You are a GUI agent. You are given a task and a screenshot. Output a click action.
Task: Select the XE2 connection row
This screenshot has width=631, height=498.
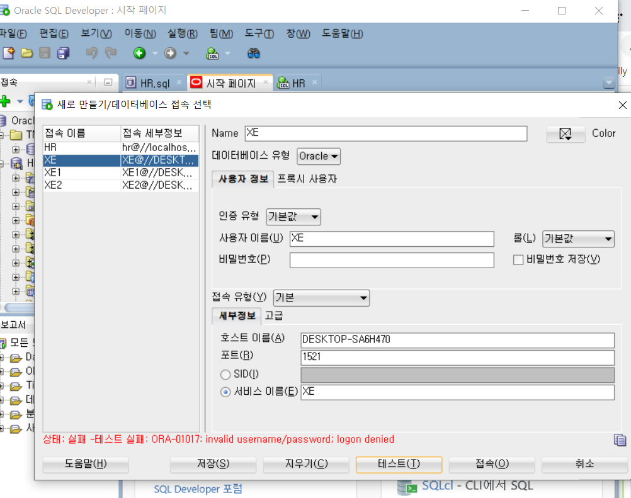121,186
